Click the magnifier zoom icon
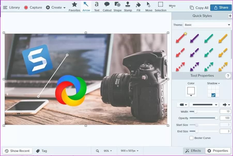 pos(97,151)
